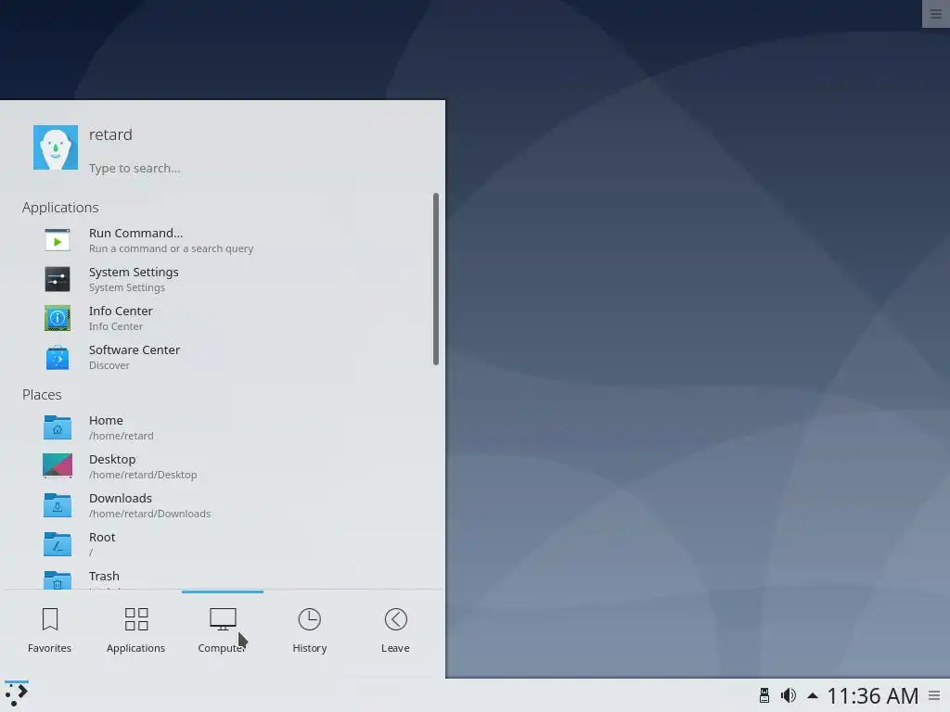Click the '/home/retard' path under Home
This screenshot has height=712, width=950.
[122, 436]
